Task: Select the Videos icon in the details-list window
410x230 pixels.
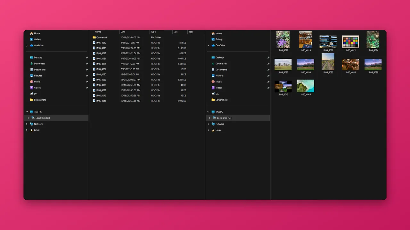Action: 31,88
